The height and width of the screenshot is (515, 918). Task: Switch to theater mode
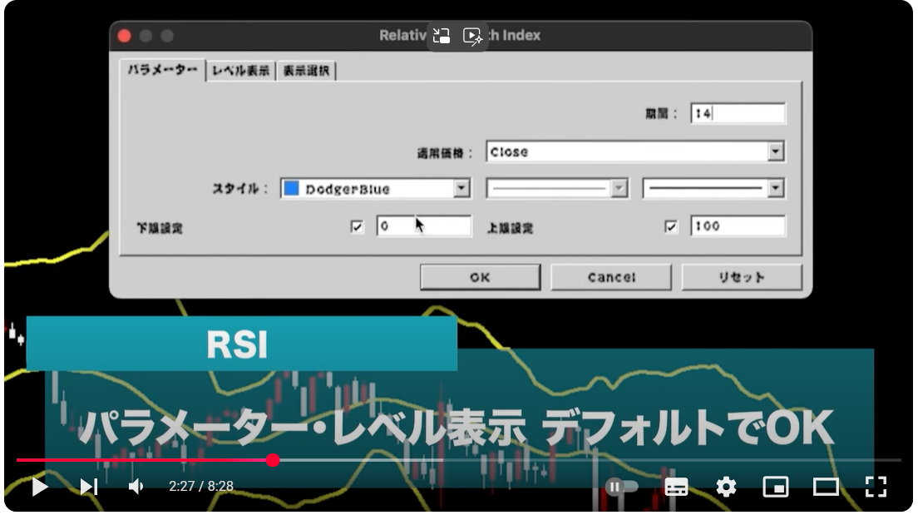coord(826,487)
